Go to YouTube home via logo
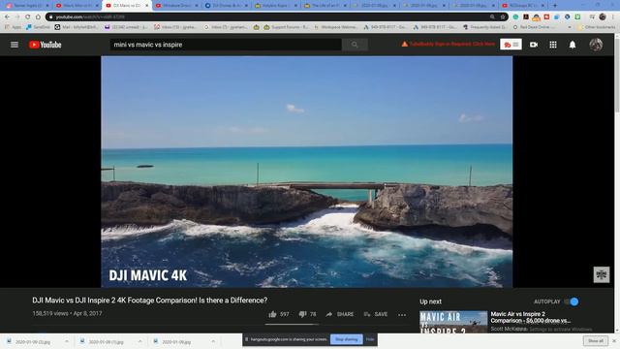This screenshot has width=620, height=349. 46,45
